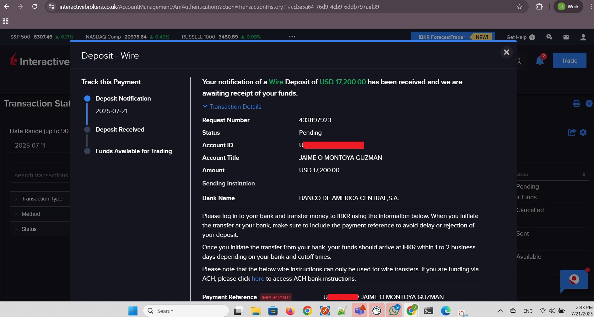Open the blue help question mark icon
594x317 pixels.
coord(589,103)
